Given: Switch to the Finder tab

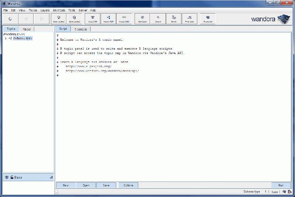Looking at the screenshot, I should [x=27, y=29].
